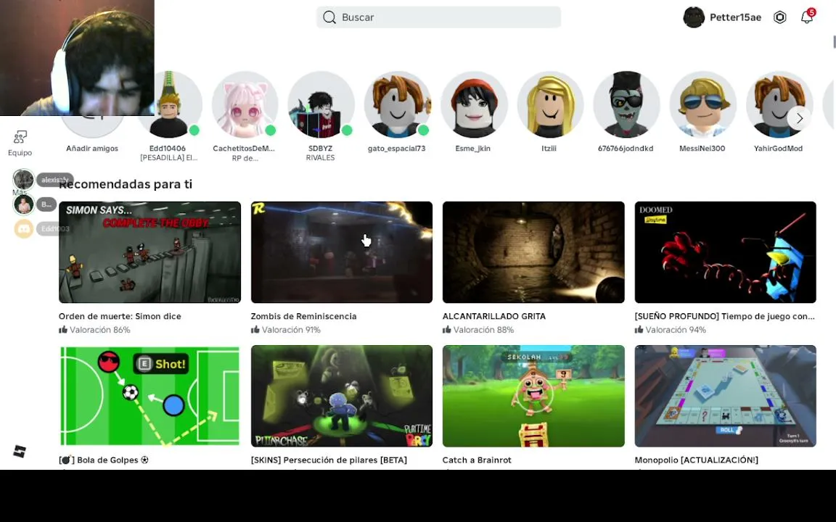Click the Monopolio [ACTUALIZACIÓN!] title
This screenshot has height=522, width=836.
[697, 460]
